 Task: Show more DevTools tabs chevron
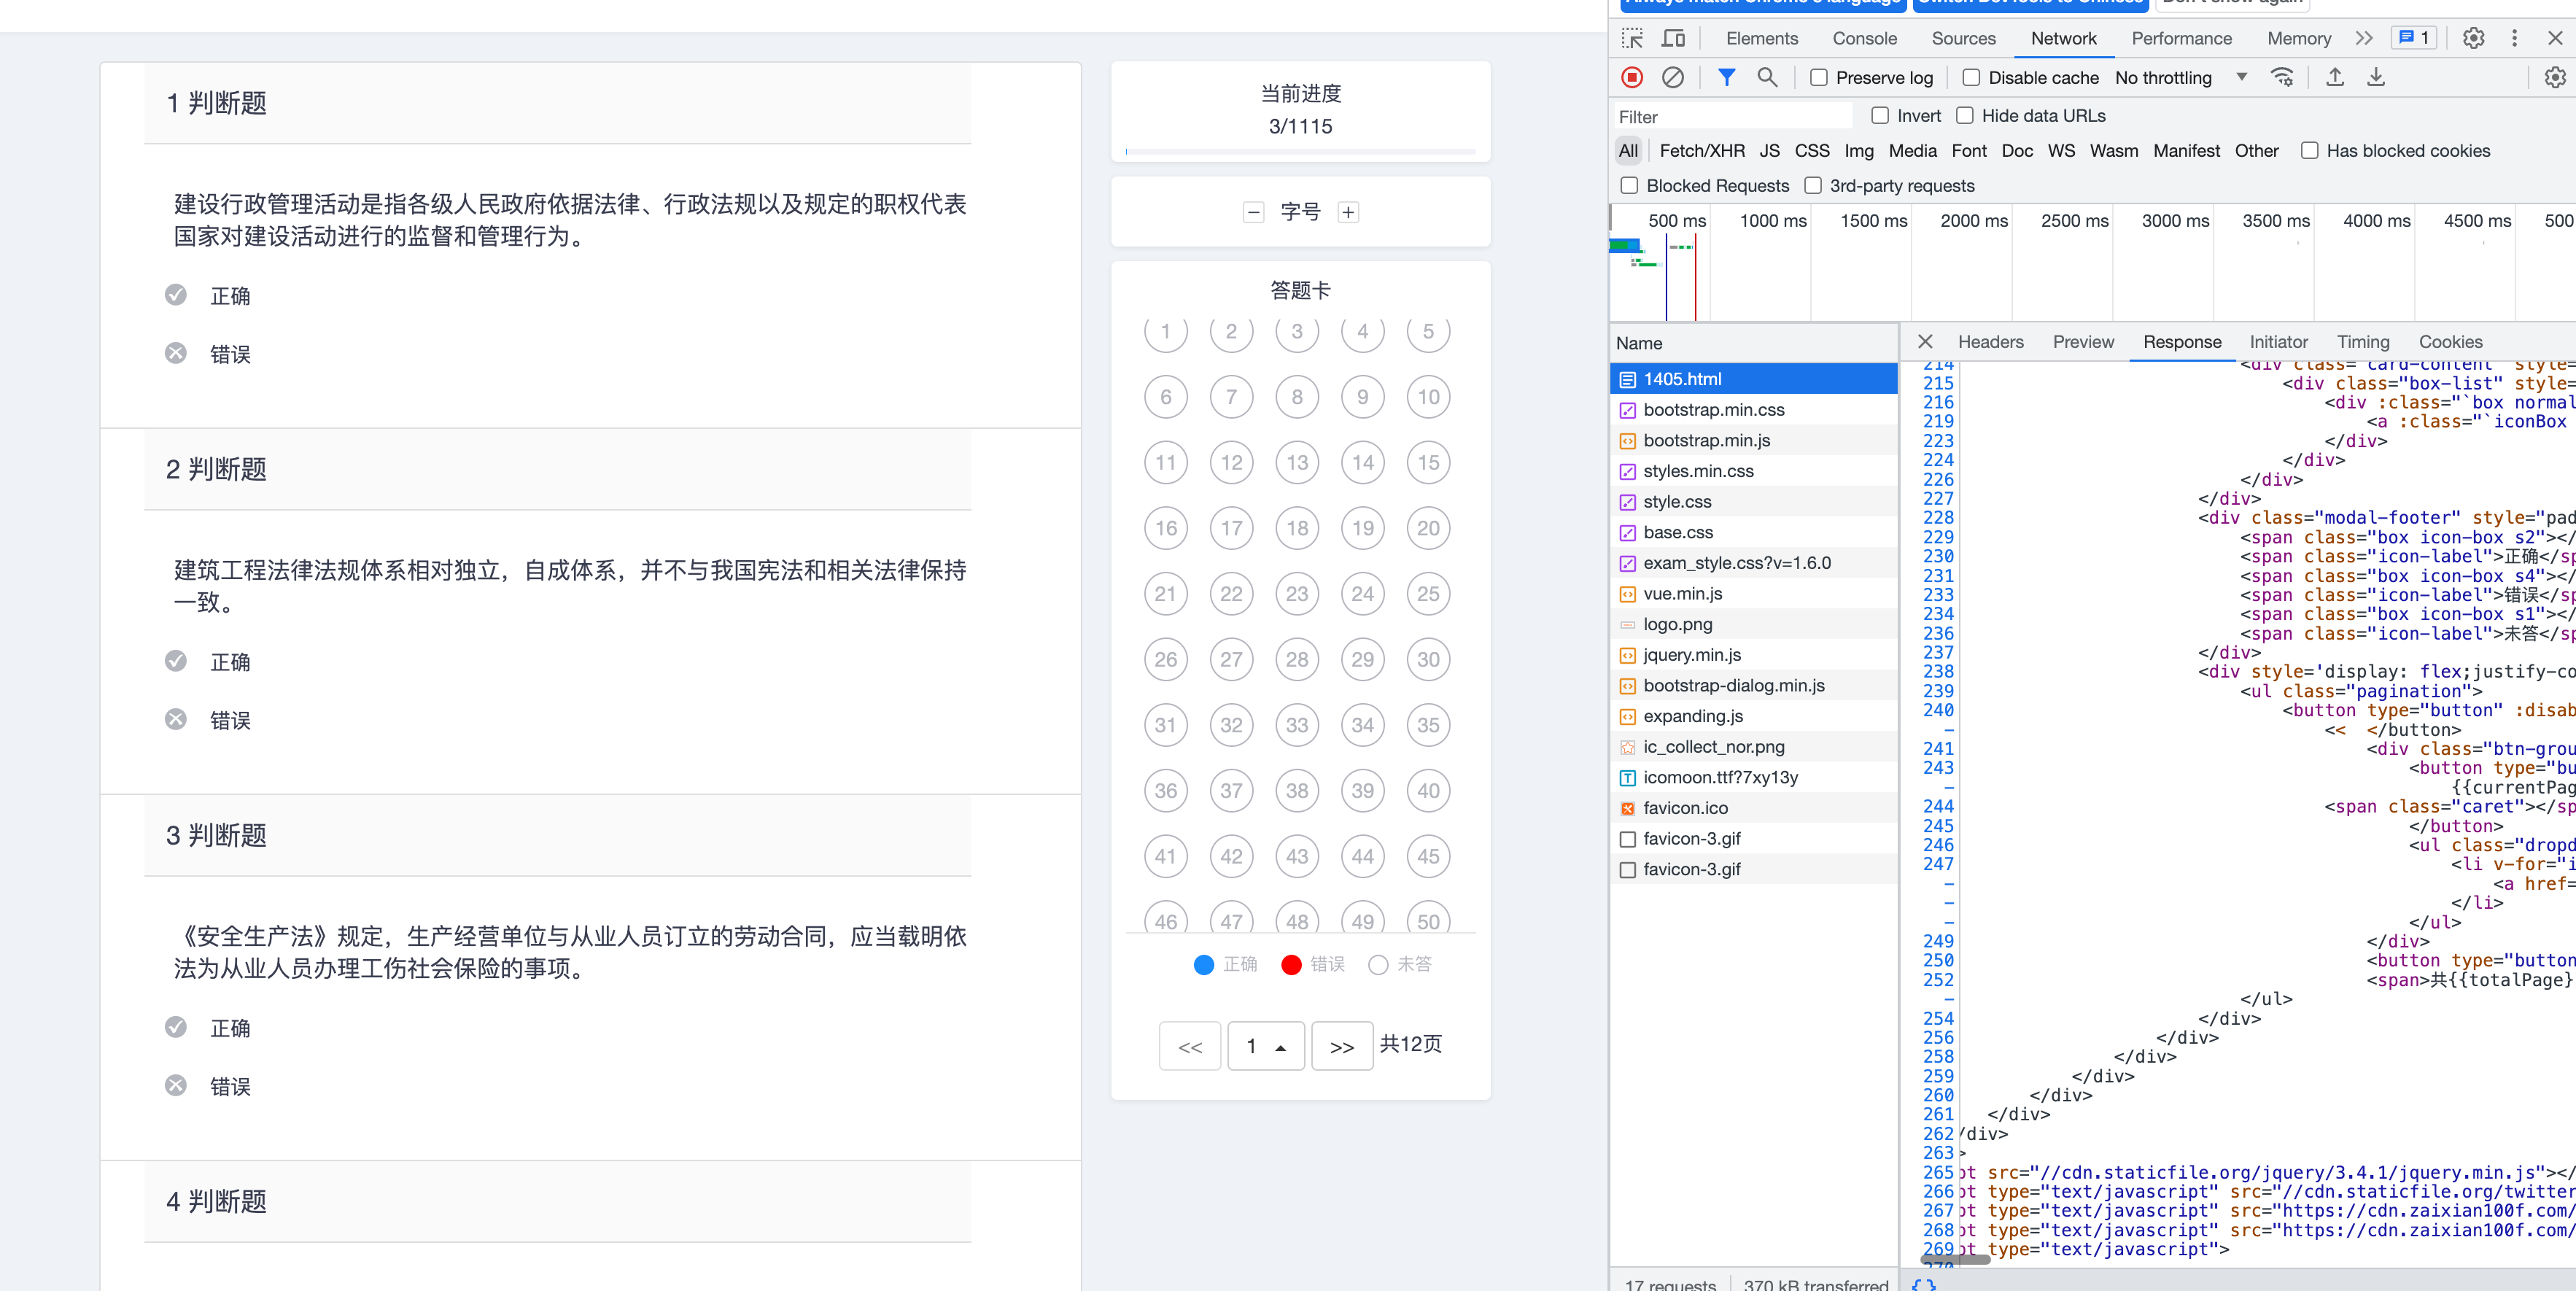[2363, 38]
